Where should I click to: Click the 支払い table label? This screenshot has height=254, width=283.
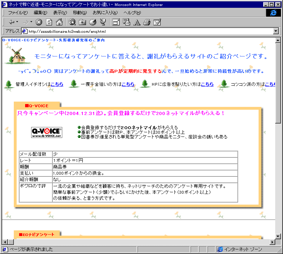[x=27, y=173]
